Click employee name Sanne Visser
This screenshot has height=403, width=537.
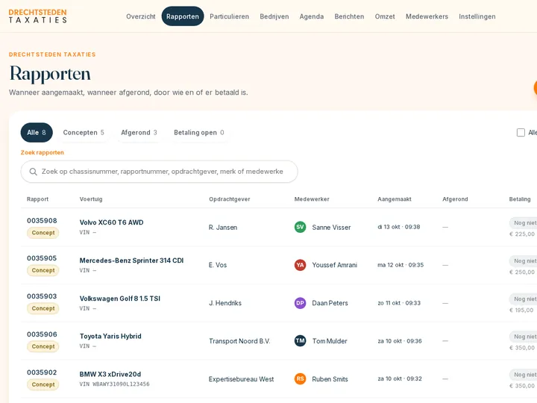[331, 227]
